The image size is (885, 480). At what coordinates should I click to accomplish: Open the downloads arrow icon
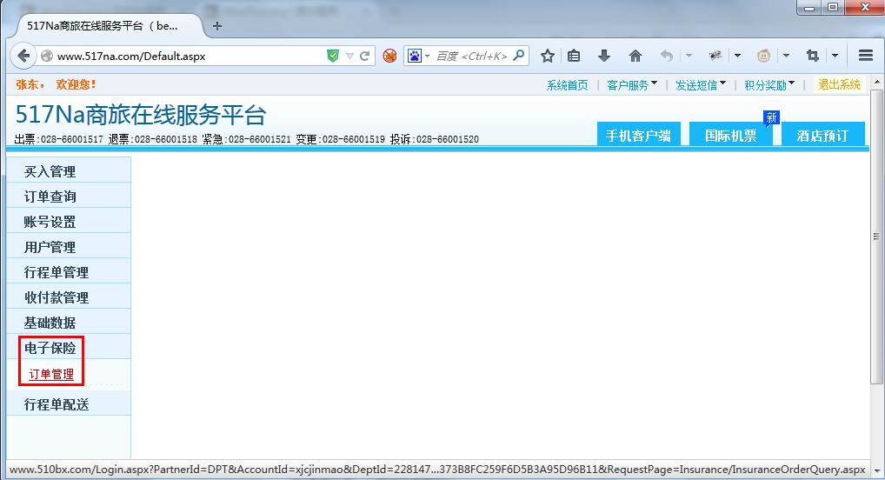click(604, 56)
